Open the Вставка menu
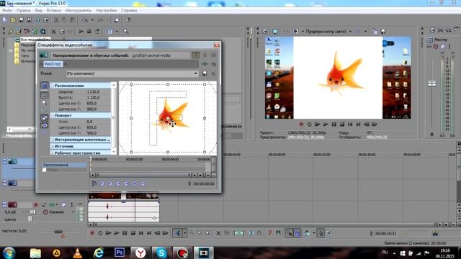The width and height of the screenshot is (461, 259). (x=54, y=10)
